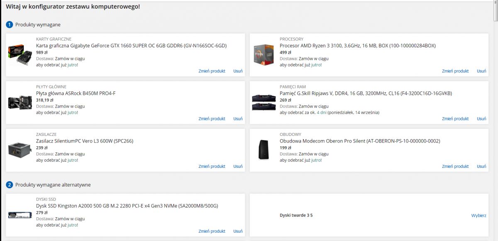This screenshot has height=241, width=498.
Task: Click the PŁYTY GŁÓWNE category label
Action: [x=51, y=87]
